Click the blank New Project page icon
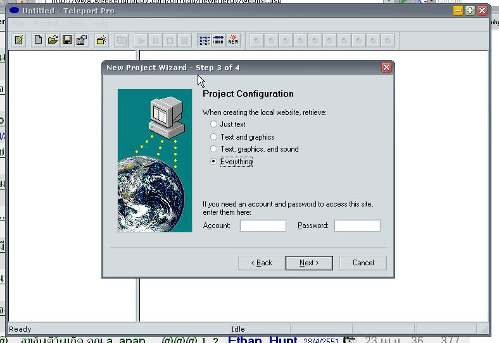 coord(39,40)
